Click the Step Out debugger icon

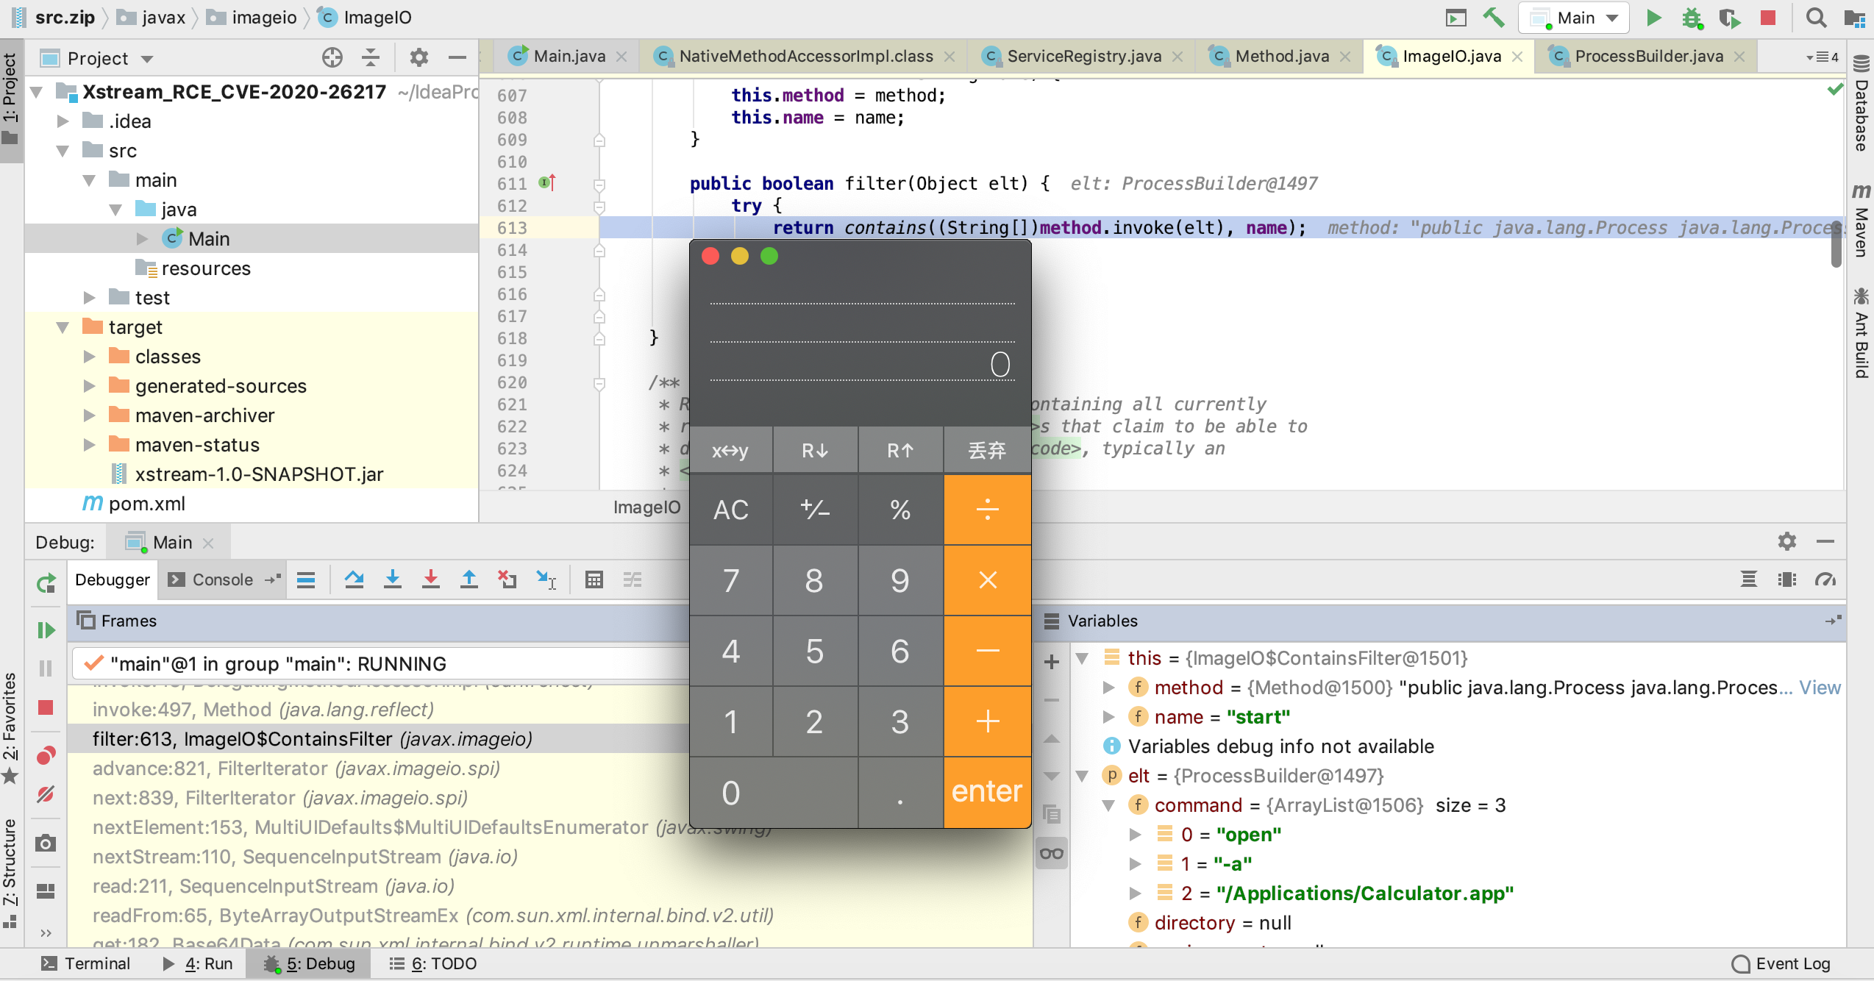point(468,580)
